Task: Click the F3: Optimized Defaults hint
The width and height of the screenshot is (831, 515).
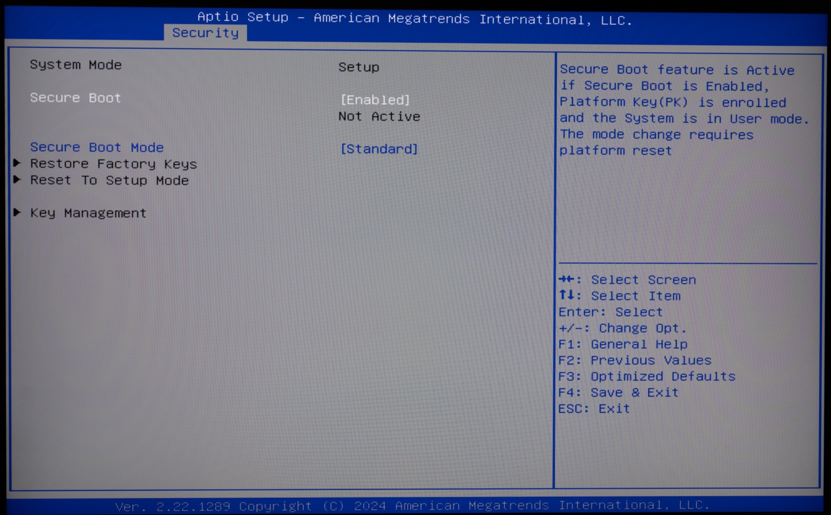Action: pos(647,377)
